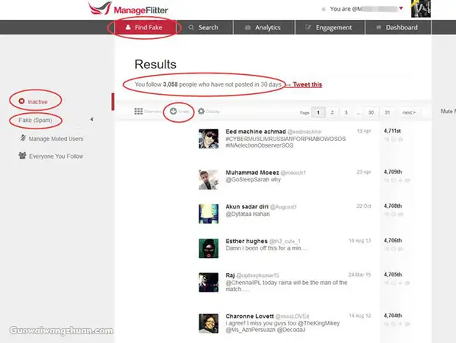Click the 4,706th rank value
Image resolution: width=456 pixels, height=343 pixels.
pos(393,240)
